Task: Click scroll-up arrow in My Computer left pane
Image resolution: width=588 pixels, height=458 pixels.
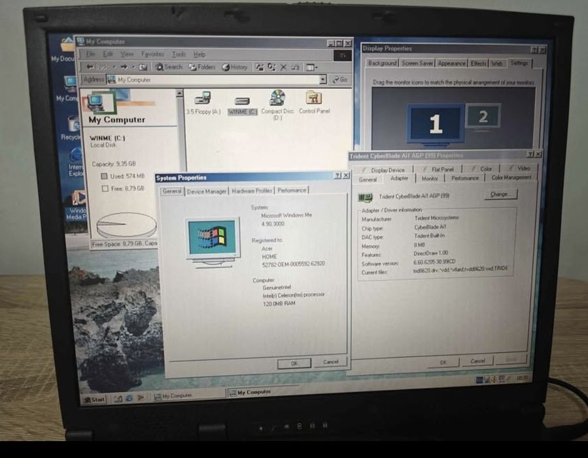Action: pyautogui.click(x=180, y=93)
